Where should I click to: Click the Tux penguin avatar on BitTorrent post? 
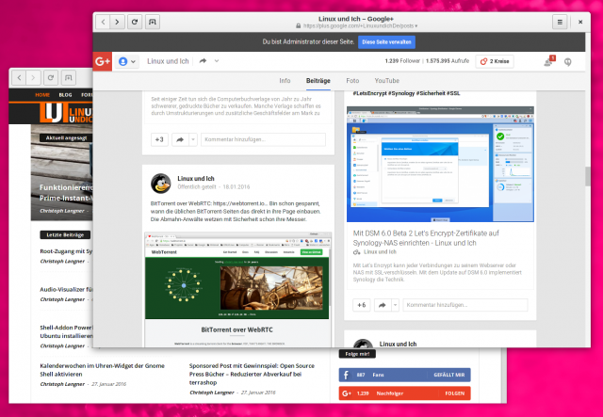(x=161, y=183)
